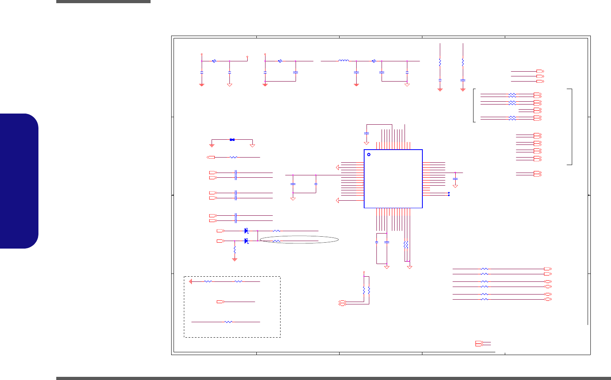The height and width of the screenshot is (380, 611).
Task: Select the left bracket grouping the resistor ports
Action: [474, 106]
